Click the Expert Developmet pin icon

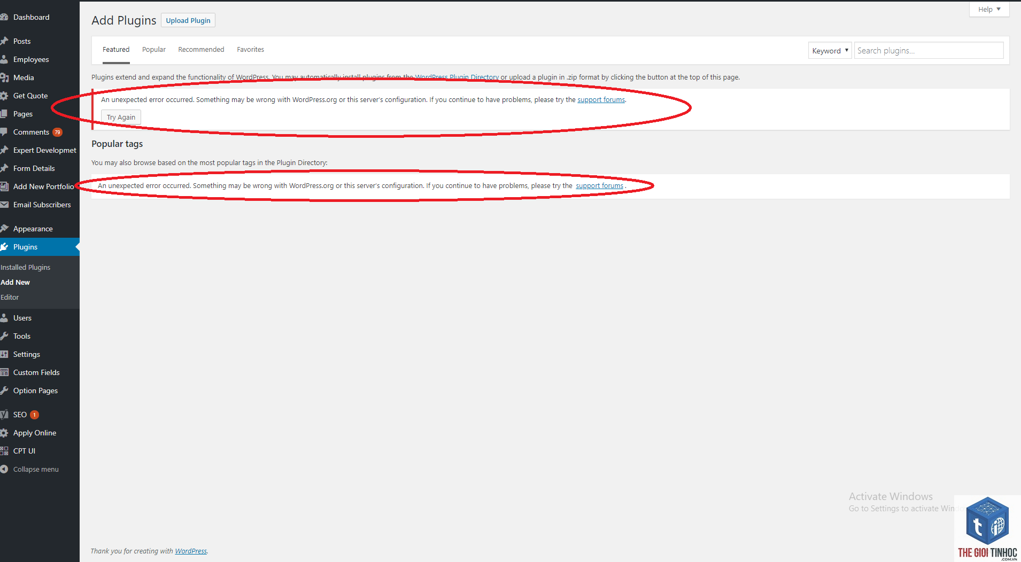(4, 150)
